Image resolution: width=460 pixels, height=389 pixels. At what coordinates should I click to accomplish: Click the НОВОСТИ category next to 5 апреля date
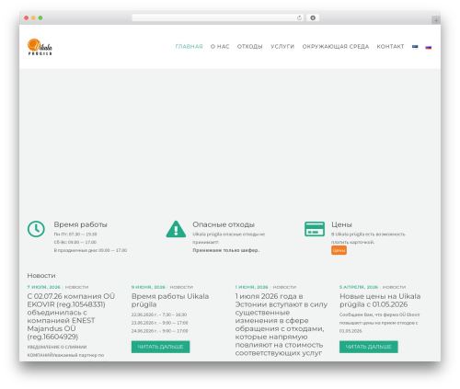394,287
